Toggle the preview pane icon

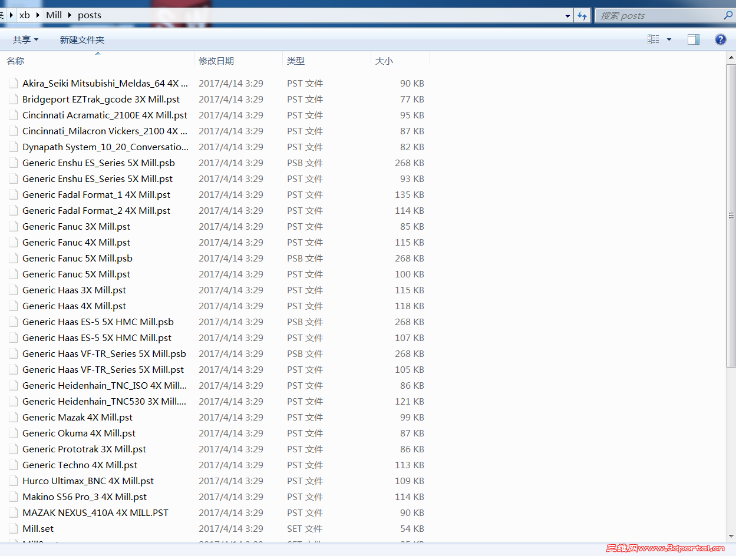(694, 39)
